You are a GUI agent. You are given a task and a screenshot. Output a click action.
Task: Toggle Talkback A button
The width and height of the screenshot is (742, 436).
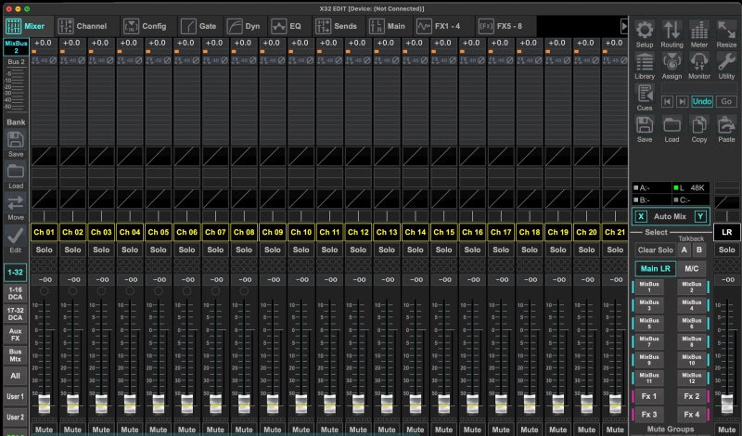(x=685, y=250)
